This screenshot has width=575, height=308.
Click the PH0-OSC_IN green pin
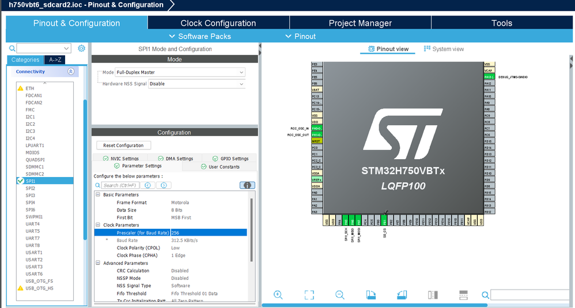pos(316,128)
